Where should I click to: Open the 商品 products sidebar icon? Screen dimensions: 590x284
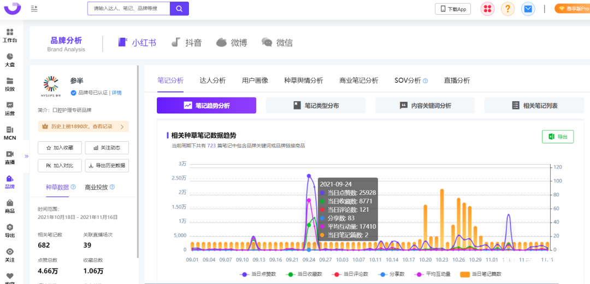10,206
